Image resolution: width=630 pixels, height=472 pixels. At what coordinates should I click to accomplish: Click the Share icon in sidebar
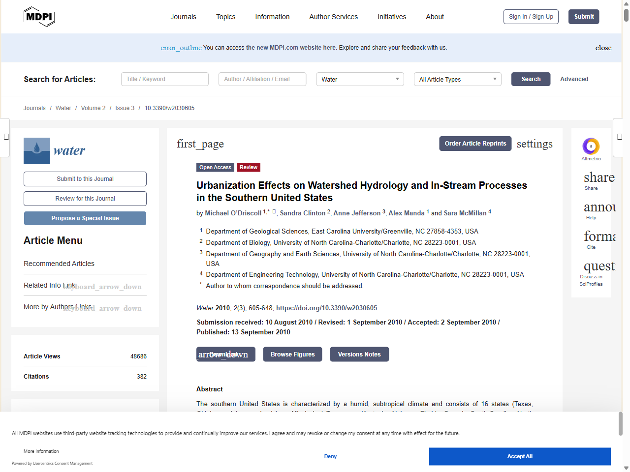[x=598, y=178]
